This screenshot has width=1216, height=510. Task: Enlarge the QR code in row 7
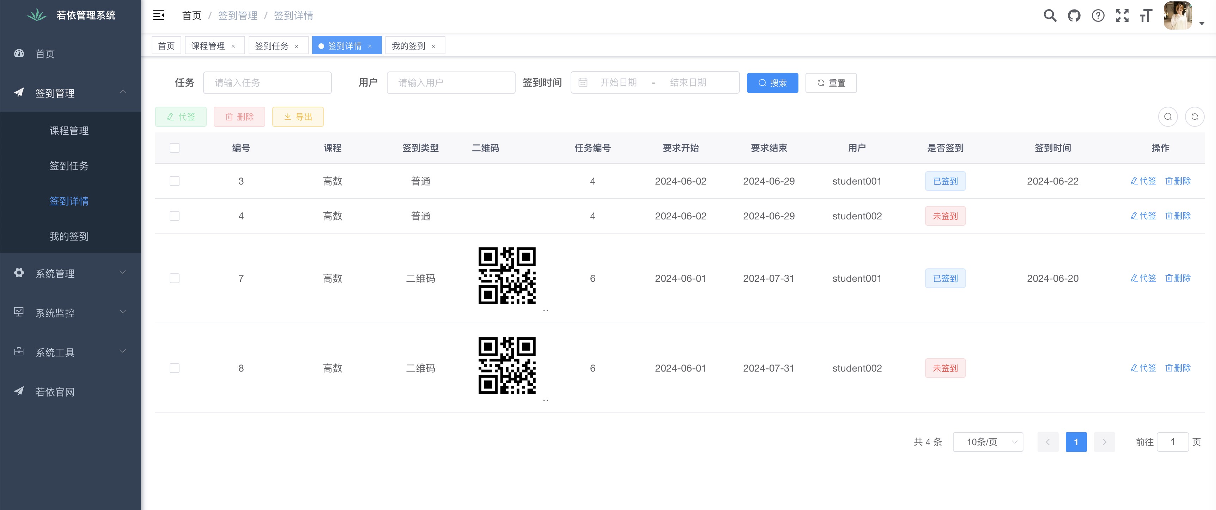[x=507, y=276]
